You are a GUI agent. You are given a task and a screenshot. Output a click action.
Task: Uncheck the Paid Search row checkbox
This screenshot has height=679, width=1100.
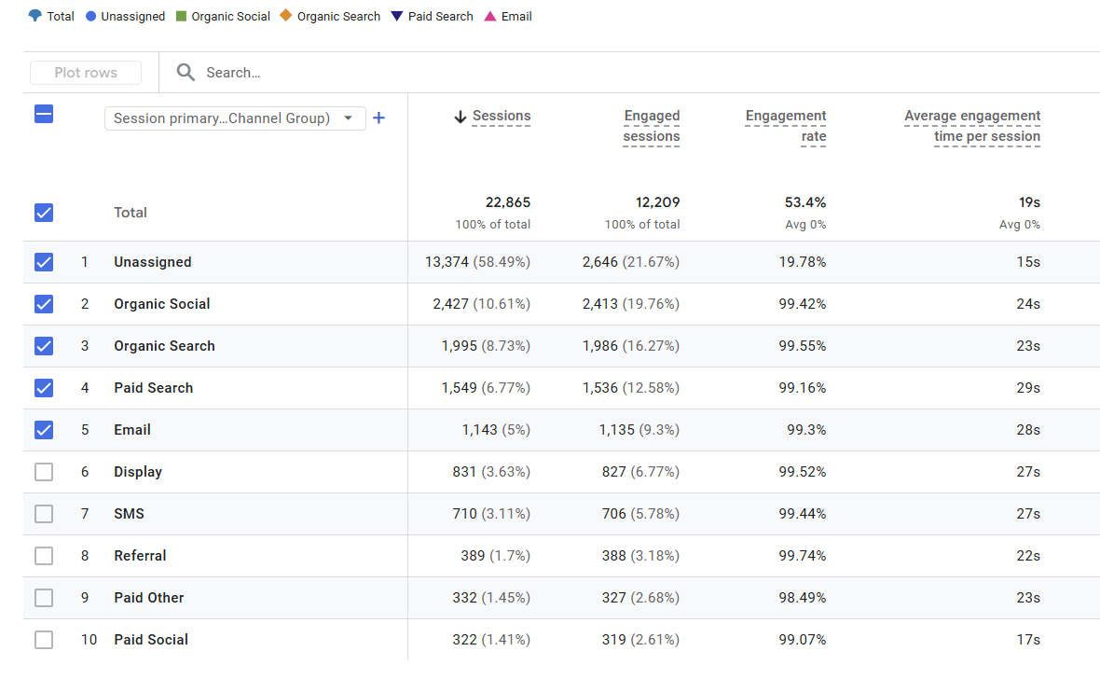coord(44,388)
